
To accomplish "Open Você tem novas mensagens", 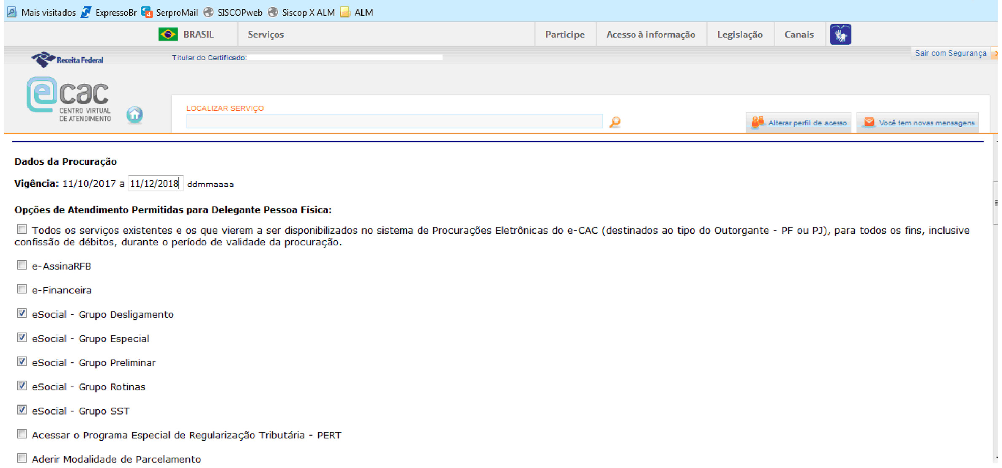I will pos(918,123).
